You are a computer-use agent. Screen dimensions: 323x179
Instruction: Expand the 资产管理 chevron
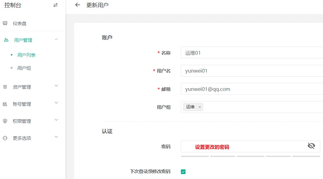pyautogui.click(x=56, y=86)
